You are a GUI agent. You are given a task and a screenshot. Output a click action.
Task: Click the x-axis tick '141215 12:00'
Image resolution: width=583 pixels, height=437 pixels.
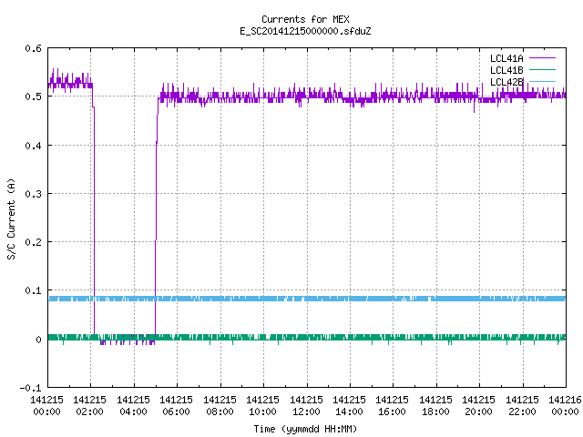point(306,406)
